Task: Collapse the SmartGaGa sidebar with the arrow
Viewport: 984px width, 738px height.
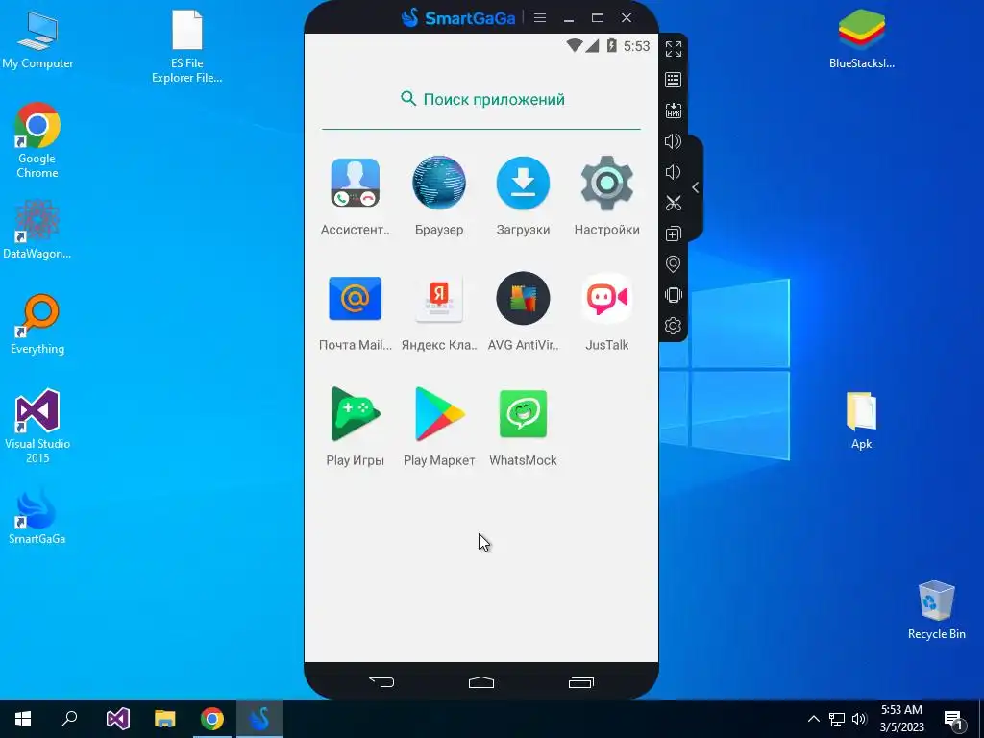Action: tap(696, 187)
